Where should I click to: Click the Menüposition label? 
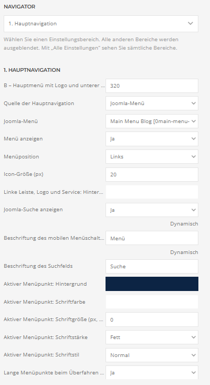tap(21, 157)
